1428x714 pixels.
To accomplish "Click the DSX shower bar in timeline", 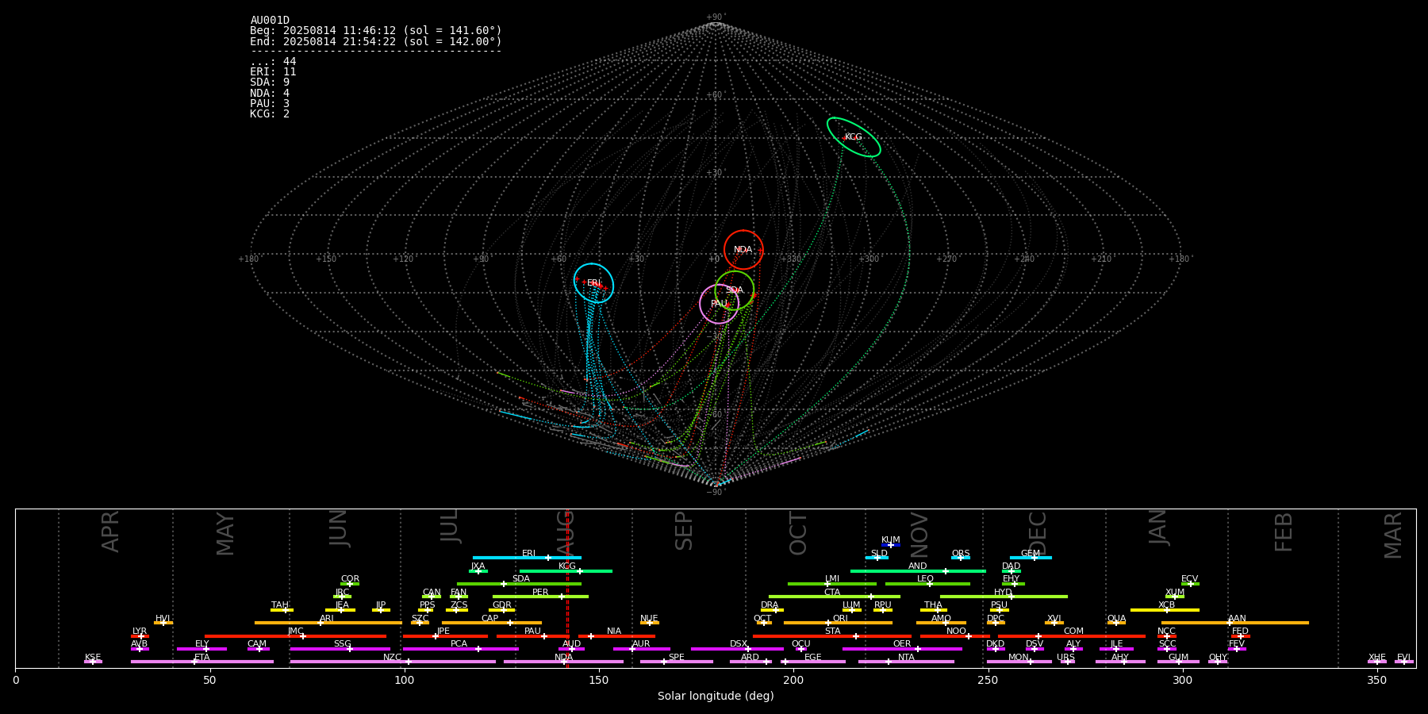I will (737, 649).
